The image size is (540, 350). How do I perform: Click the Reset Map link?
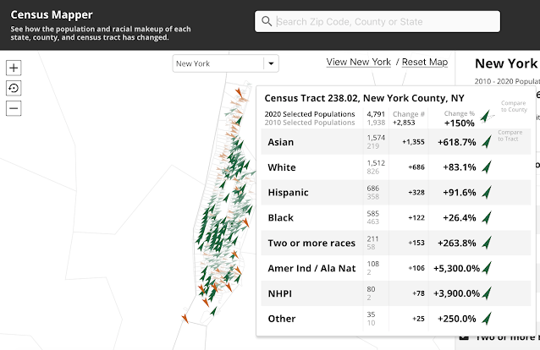(x=425, y=62)
